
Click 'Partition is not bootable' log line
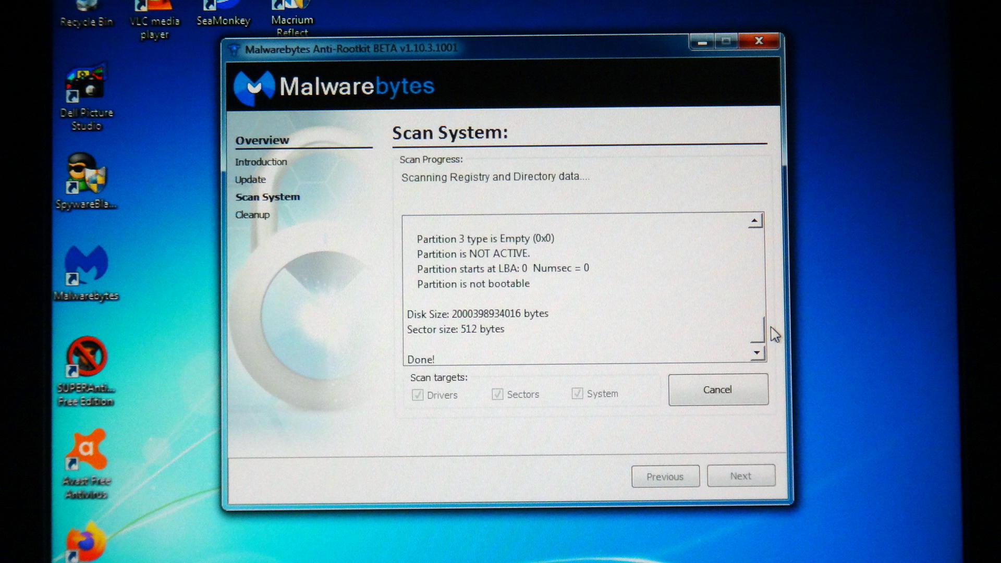pyautogui.click(x=473, y=284)
